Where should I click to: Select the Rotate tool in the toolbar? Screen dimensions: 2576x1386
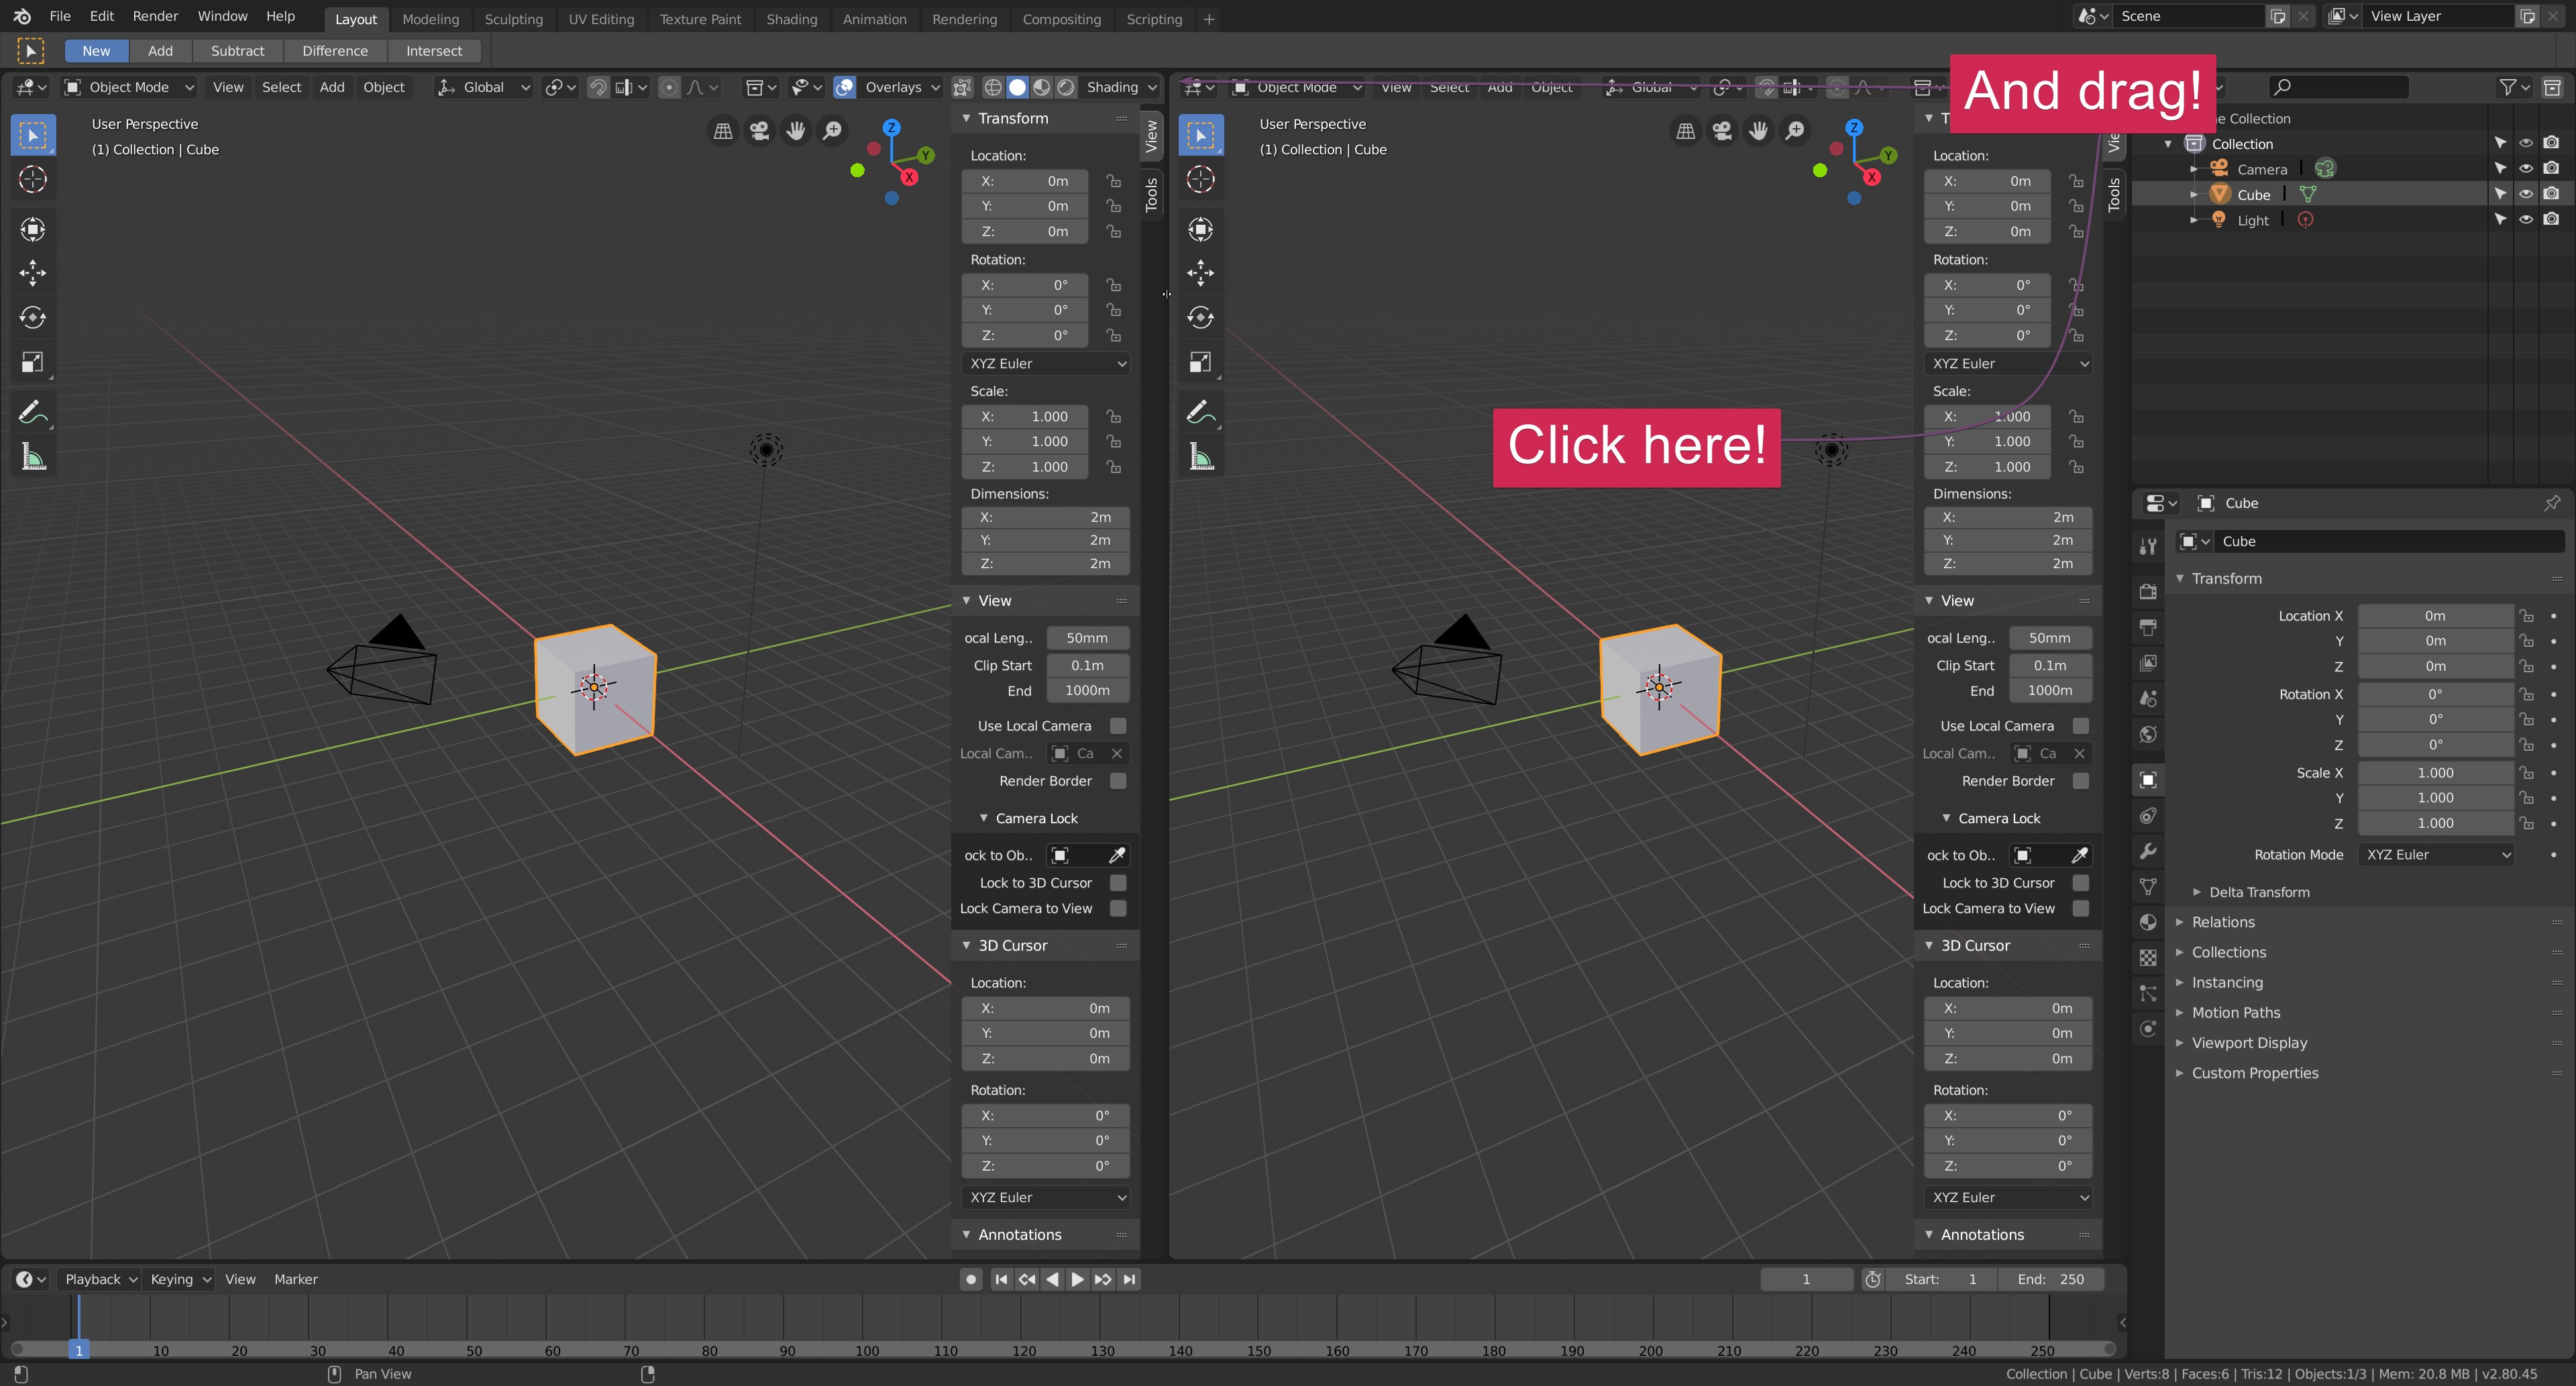33,318
